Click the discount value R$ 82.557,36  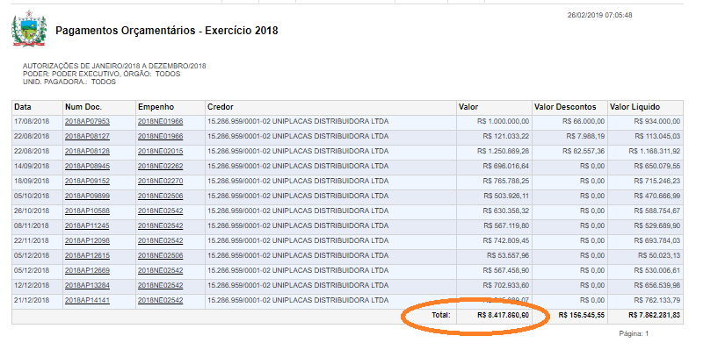pyautogui.click(x=584, y=151)
